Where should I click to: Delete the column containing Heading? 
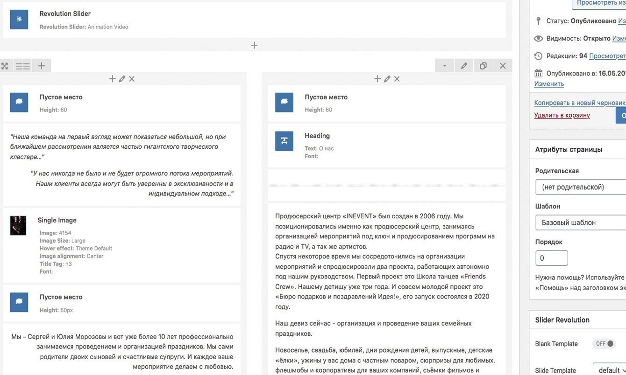[x=397, y=79]
